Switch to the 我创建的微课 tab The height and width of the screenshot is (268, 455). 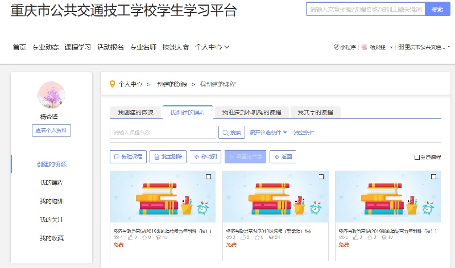pyautogui.click(x=135, y=112)
